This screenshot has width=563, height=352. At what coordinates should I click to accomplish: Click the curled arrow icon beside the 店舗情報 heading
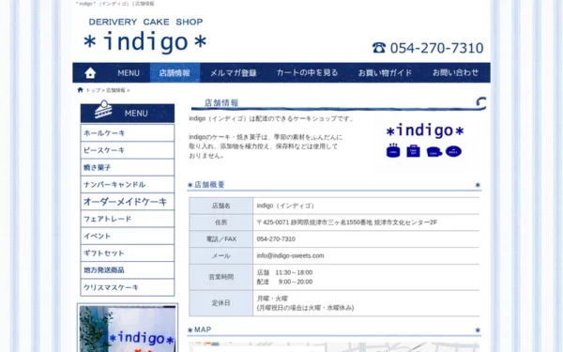coord(481,102)
